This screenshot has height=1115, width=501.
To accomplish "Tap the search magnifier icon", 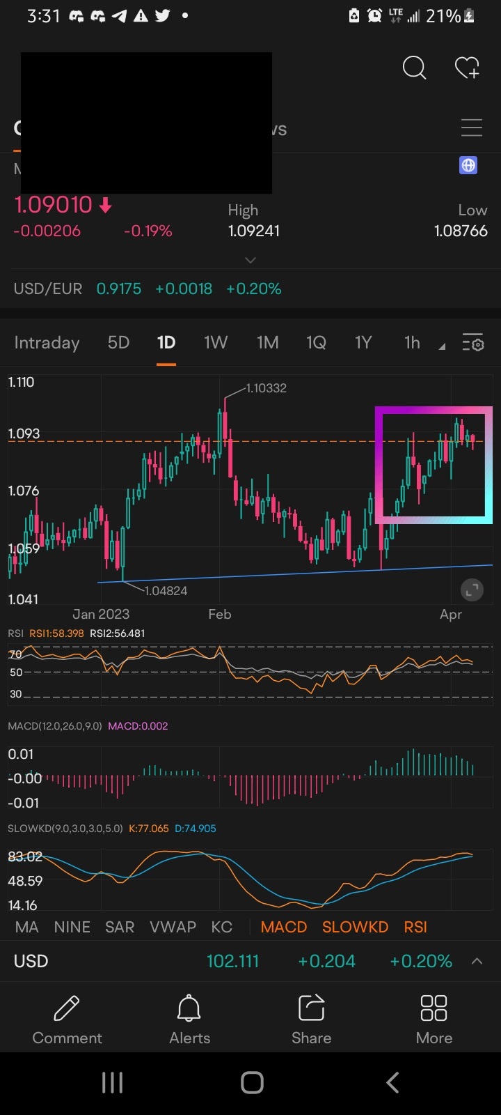I will (x=414, y=68).
